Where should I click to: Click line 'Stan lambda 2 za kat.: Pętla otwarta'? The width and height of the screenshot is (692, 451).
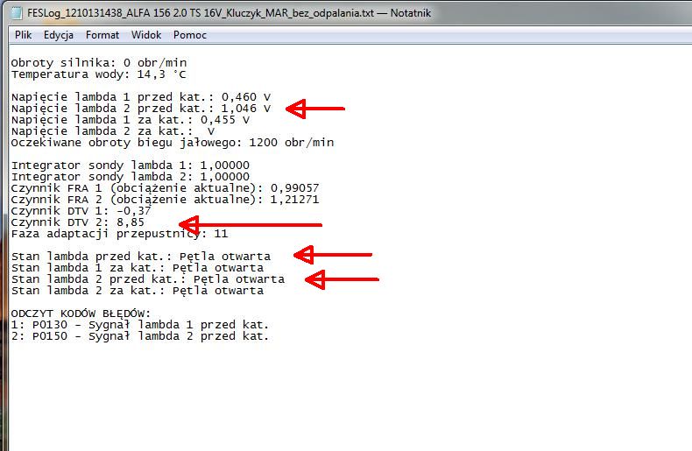pos(138,292)
